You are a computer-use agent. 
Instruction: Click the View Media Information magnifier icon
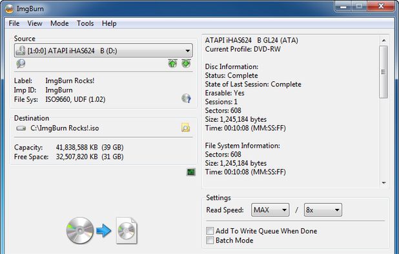coord(21,63)
